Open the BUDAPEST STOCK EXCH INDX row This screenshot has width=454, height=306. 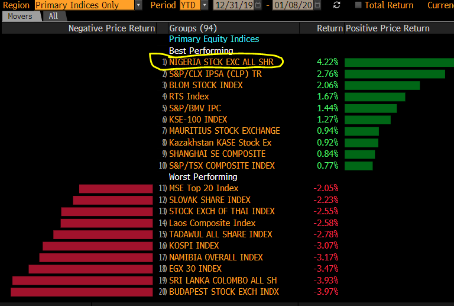tap(223, 291)
